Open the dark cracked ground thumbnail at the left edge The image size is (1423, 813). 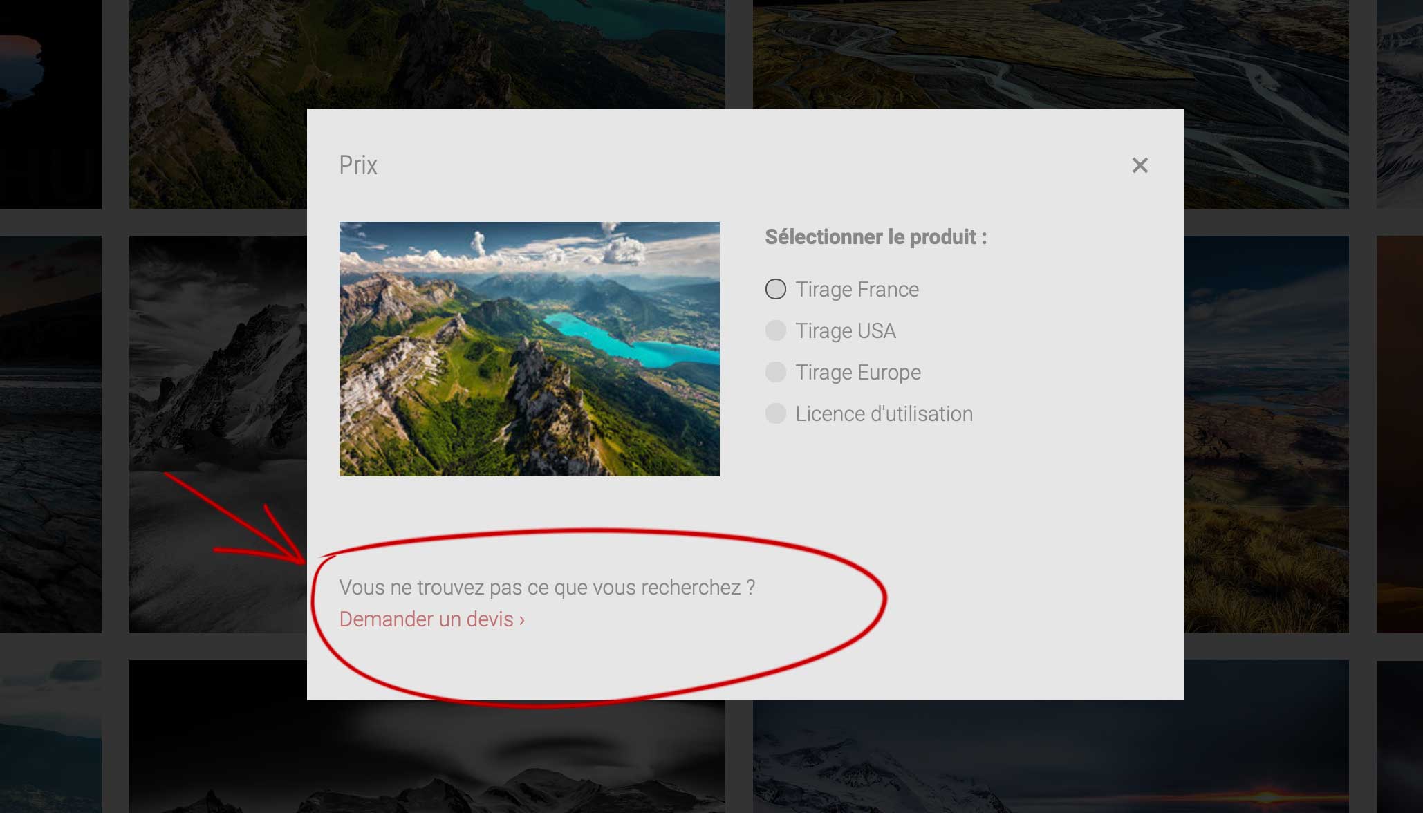pos(50,434)
